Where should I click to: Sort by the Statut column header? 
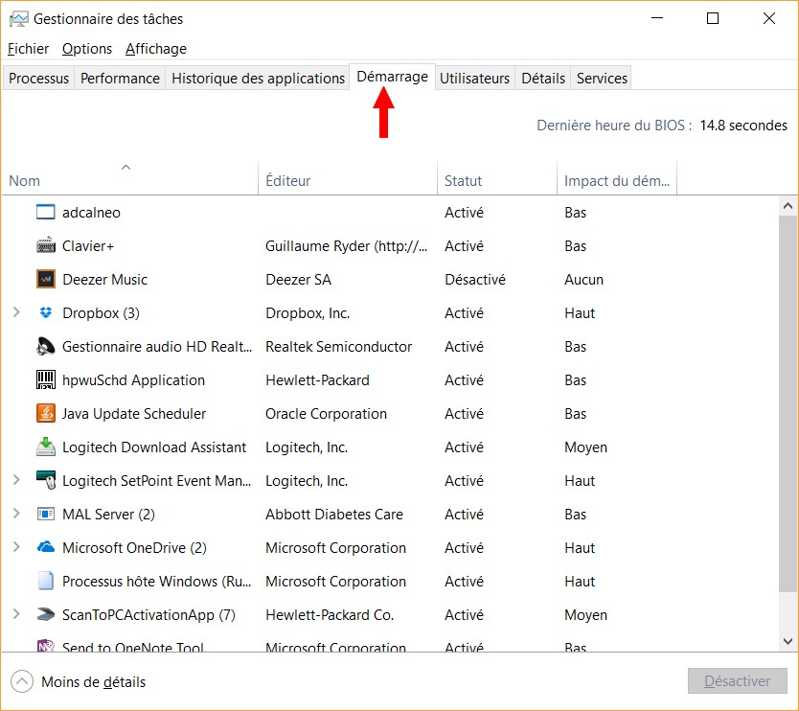(x=497, y=178)
